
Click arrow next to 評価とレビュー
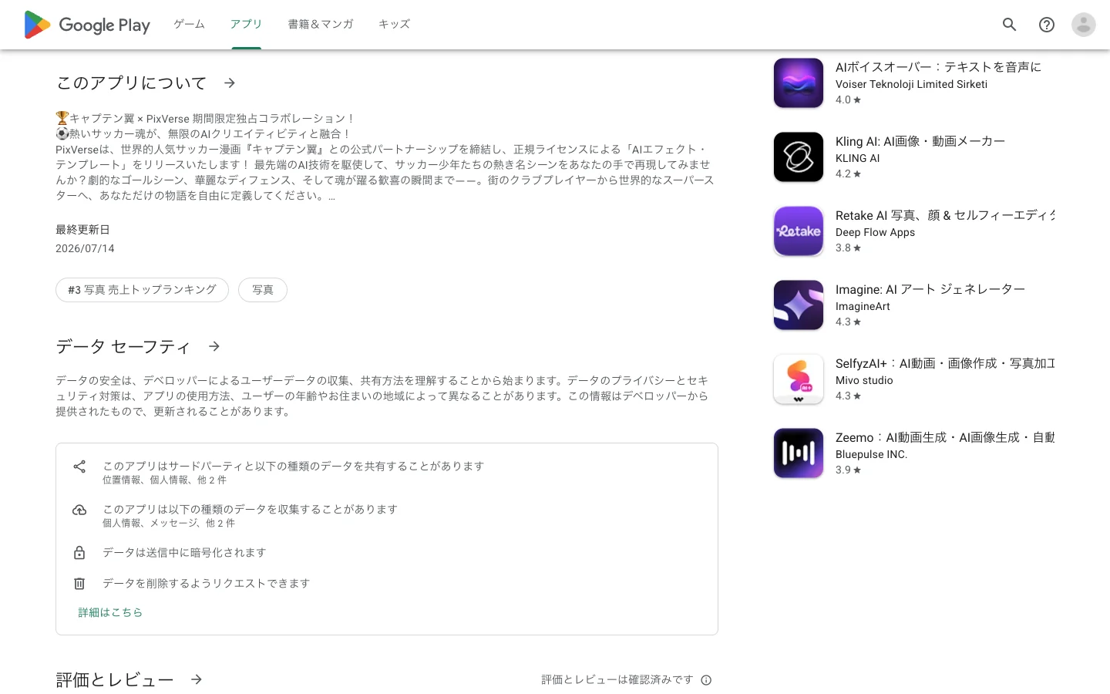[197, 679]
